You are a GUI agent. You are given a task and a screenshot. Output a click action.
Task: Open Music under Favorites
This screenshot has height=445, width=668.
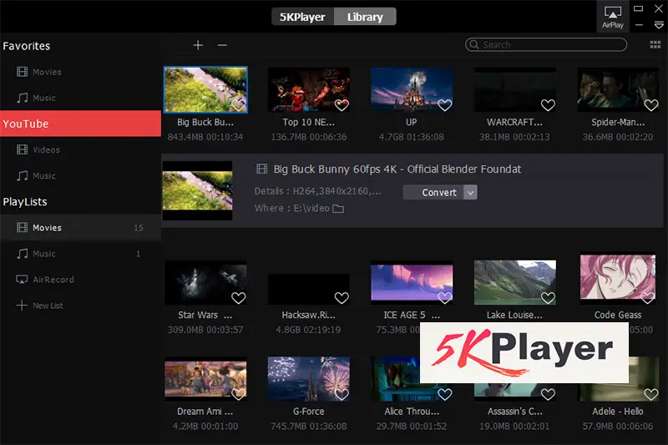pyautogui.click(x=80, y=98)
